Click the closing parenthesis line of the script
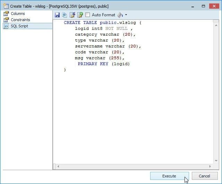222x184 pixels. [65, 70]
